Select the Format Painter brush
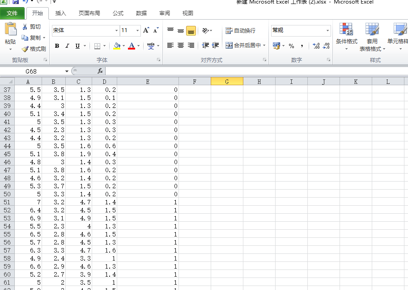This screenshot has height=290, width=408. (25, 49)
